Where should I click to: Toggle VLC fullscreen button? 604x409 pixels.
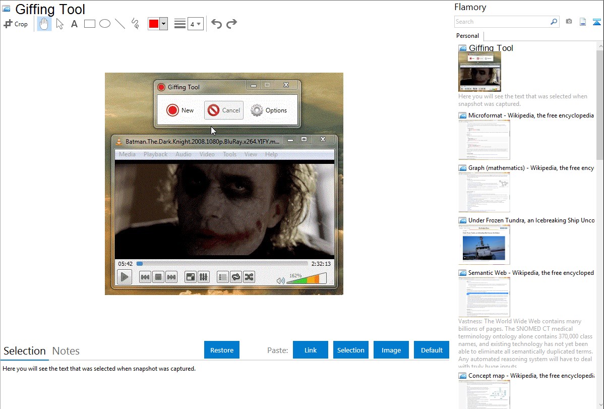pos(191,277)
